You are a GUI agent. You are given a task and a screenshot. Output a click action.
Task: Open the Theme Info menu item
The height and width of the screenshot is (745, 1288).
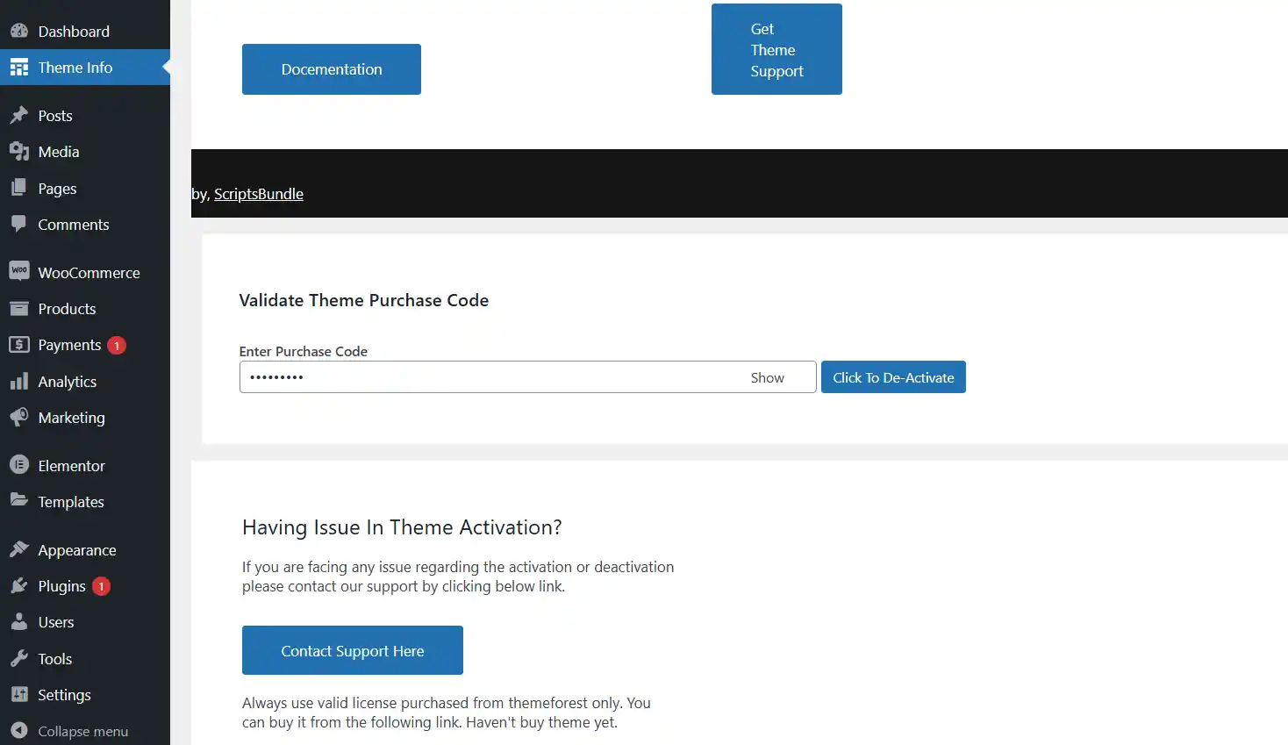click(85, 68)
